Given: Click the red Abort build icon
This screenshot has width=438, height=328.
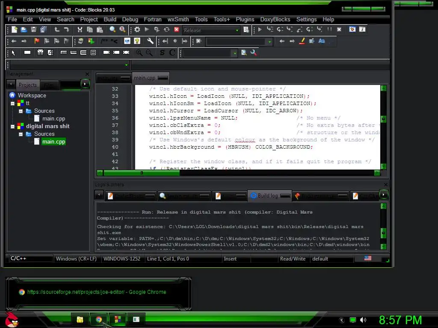Looking at the screenshot, I should 176,29.
